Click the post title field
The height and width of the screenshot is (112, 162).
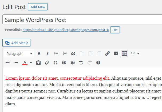tap(82, 20)
